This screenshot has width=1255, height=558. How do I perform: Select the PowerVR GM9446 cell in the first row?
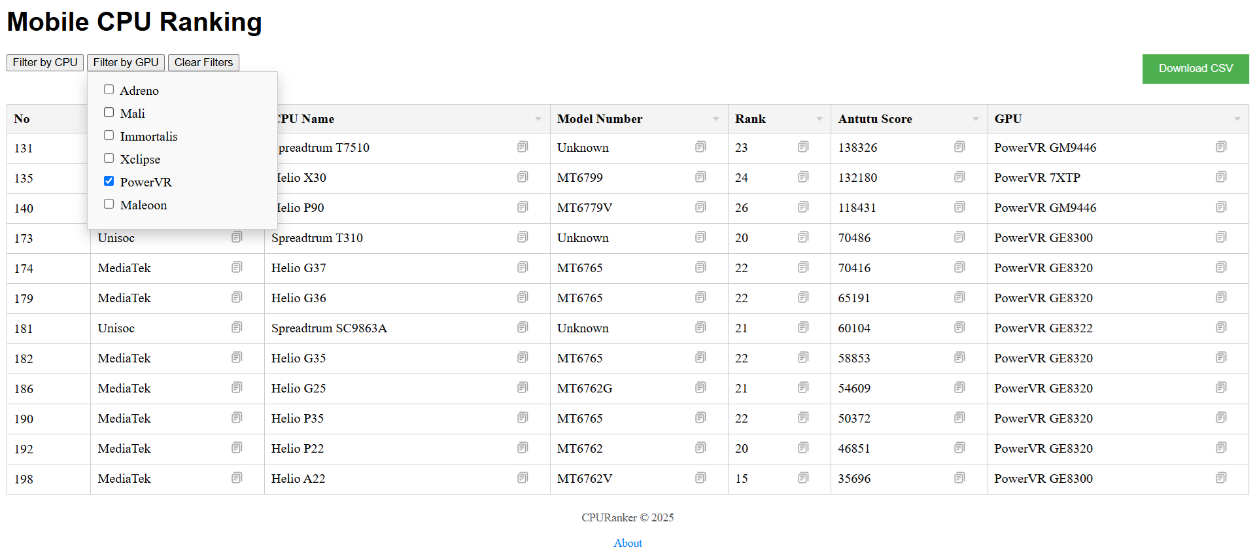click(x=1118, y=148)
